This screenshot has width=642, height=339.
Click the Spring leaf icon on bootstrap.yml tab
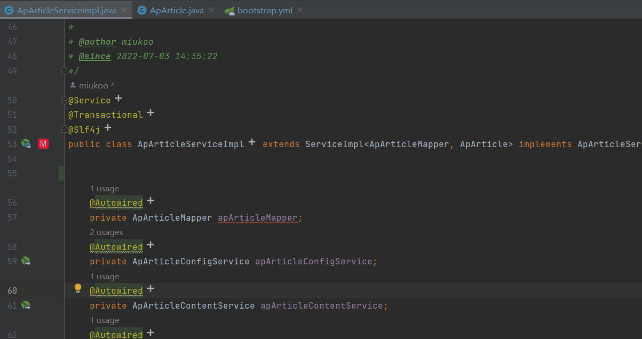click(229, 11)
